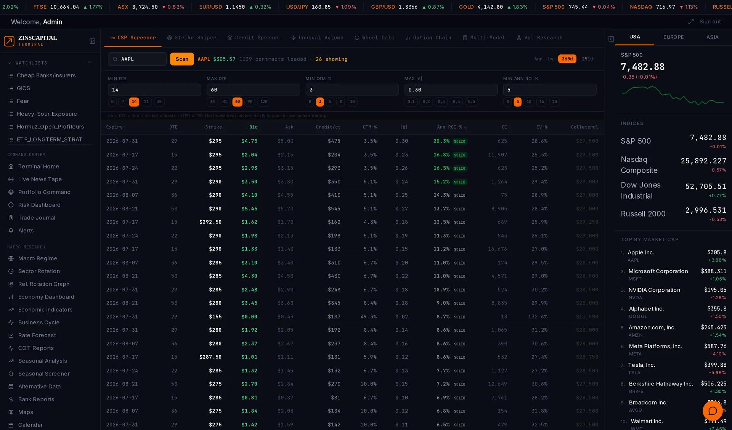Viewport: 732px width, 430px height.
Task: Switch to Multi-Model tab
Action: click(x=484, y=38)
